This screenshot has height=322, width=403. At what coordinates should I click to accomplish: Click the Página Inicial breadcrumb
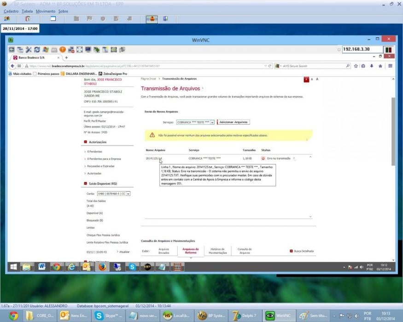pos(148,79)
